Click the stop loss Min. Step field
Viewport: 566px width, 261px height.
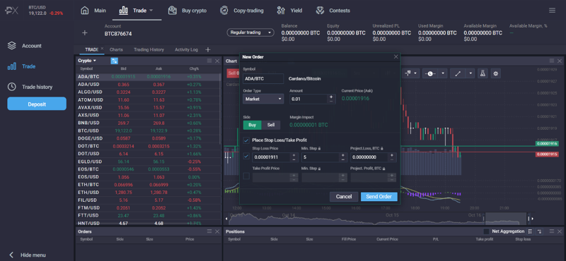pos(320,157)
